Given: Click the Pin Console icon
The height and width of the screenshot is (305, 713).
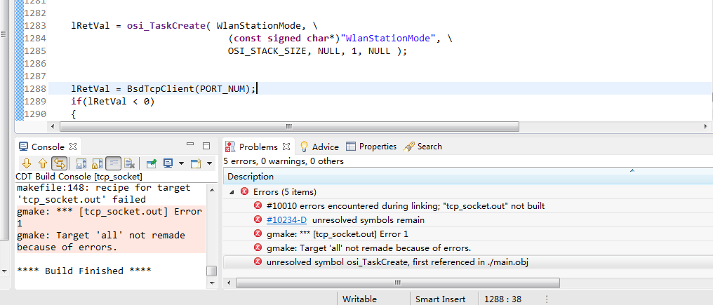Looking at the screenshot, I should pyautogui.click(x=151, y=163).
